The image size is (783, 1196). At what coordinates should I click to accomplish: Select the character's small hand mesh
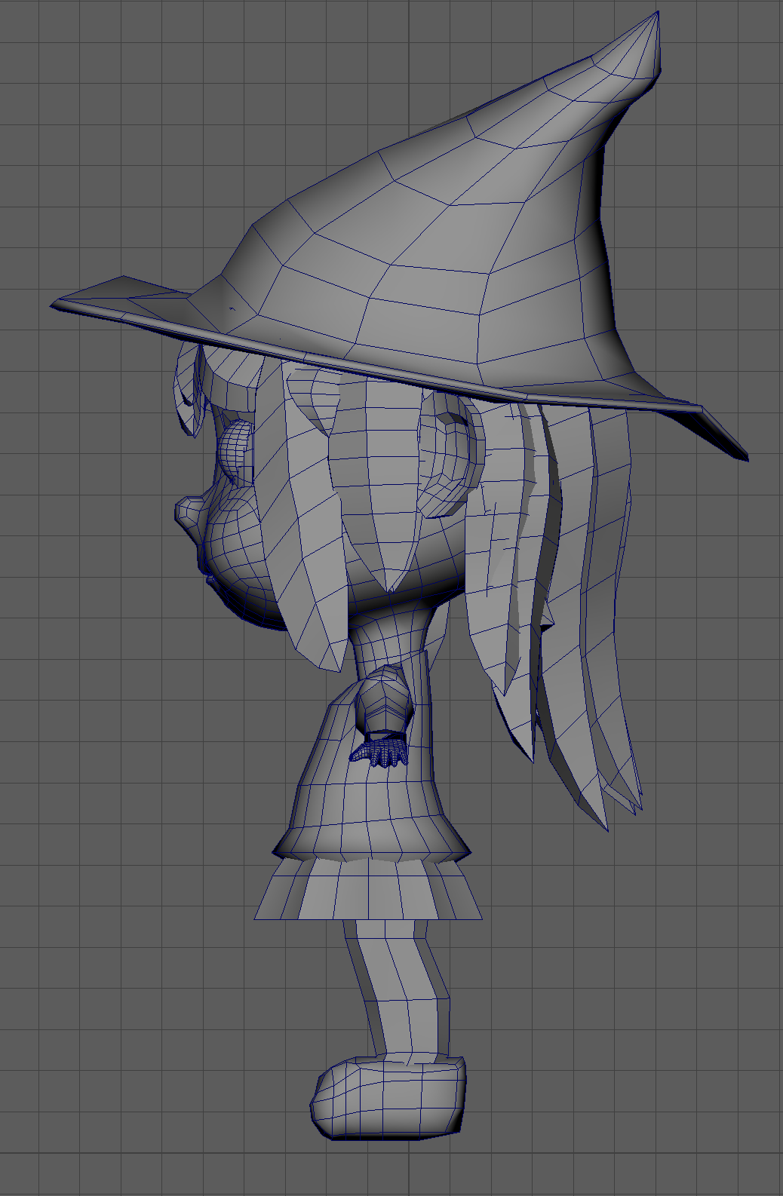pos(379,753)
